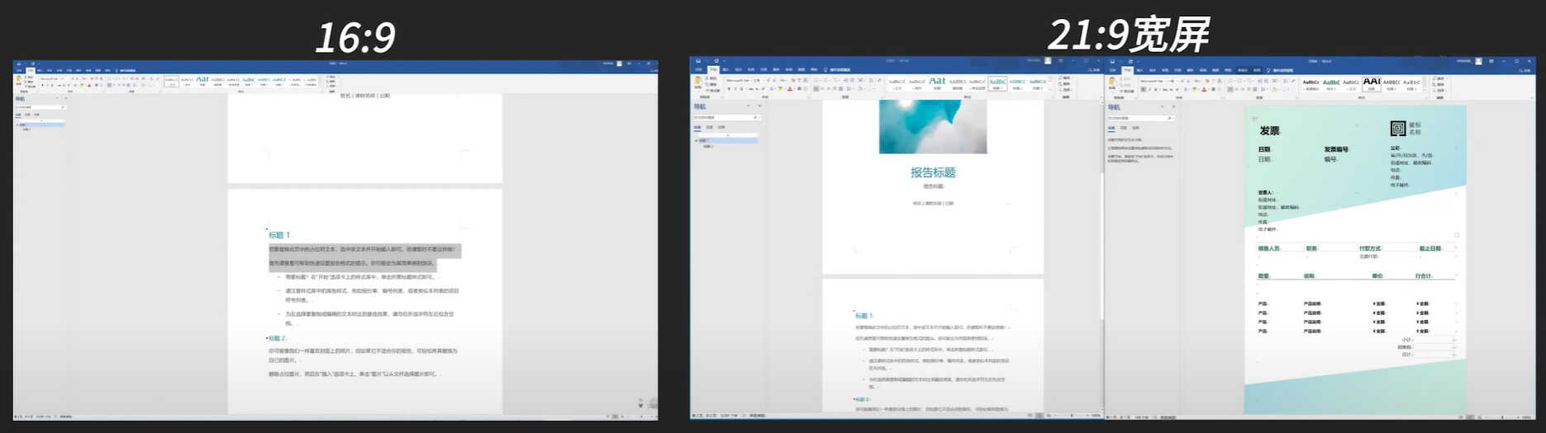The width and height of the screenshot is (1546, 433).
Task: Click font color red A in middle window
Action: (790, 88)
